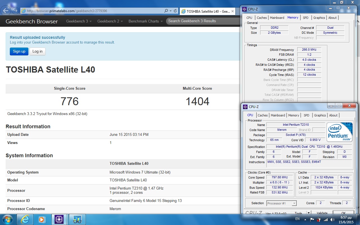Click the speaker volume tray icon
Screen dimensions: 360x225
coord(332,219)
